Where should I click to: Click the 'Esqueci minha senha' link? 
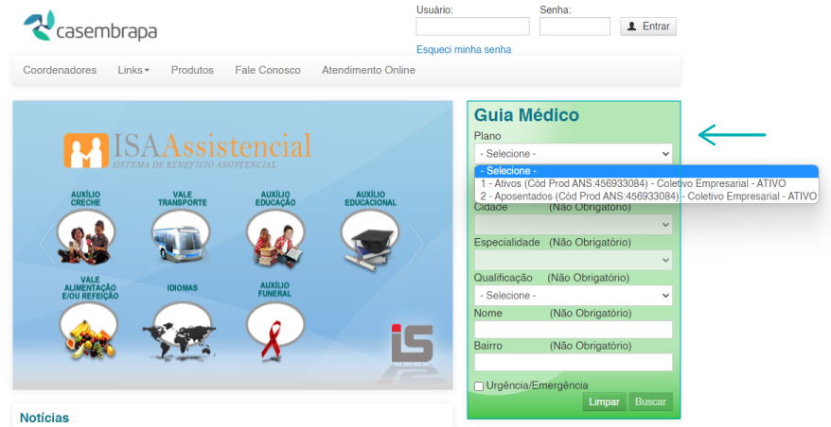pyautogui.click(x=464, y=50)
